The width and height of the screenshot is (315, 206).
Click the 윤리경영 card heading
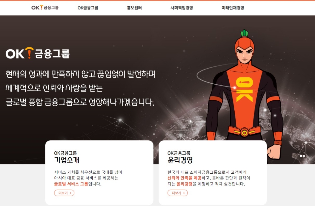(x=180, y=160)
